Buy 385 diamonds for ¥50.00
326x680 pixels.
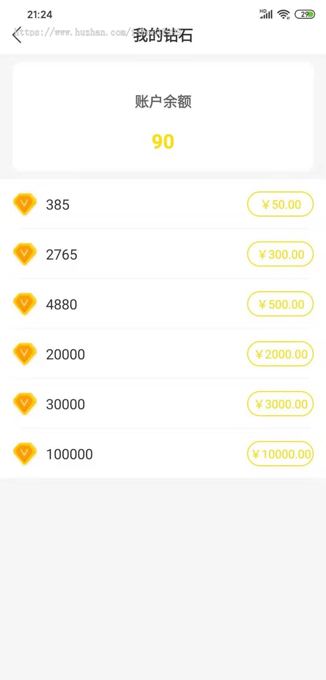pos(280,204)
